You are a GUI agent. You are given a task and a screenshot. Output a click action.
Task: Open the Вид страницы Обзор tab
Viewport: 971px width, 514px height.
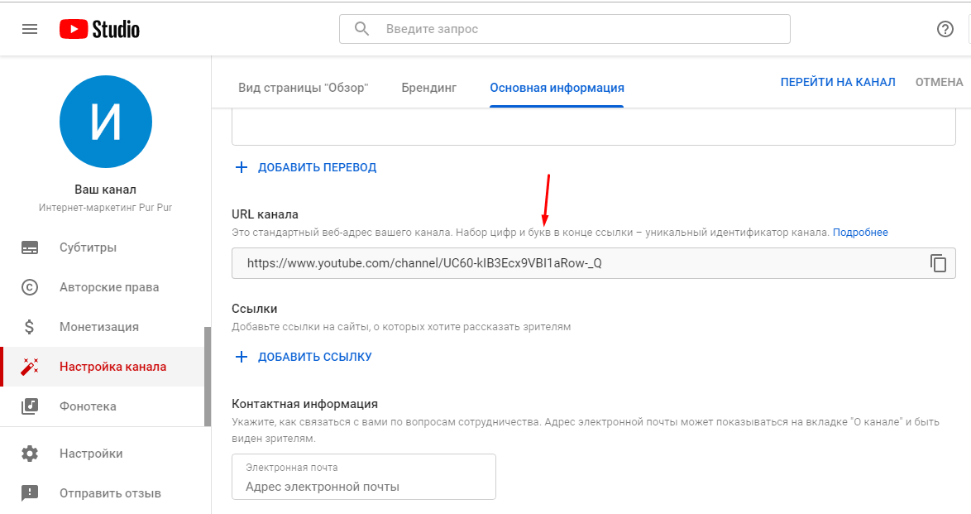(304, 86)
